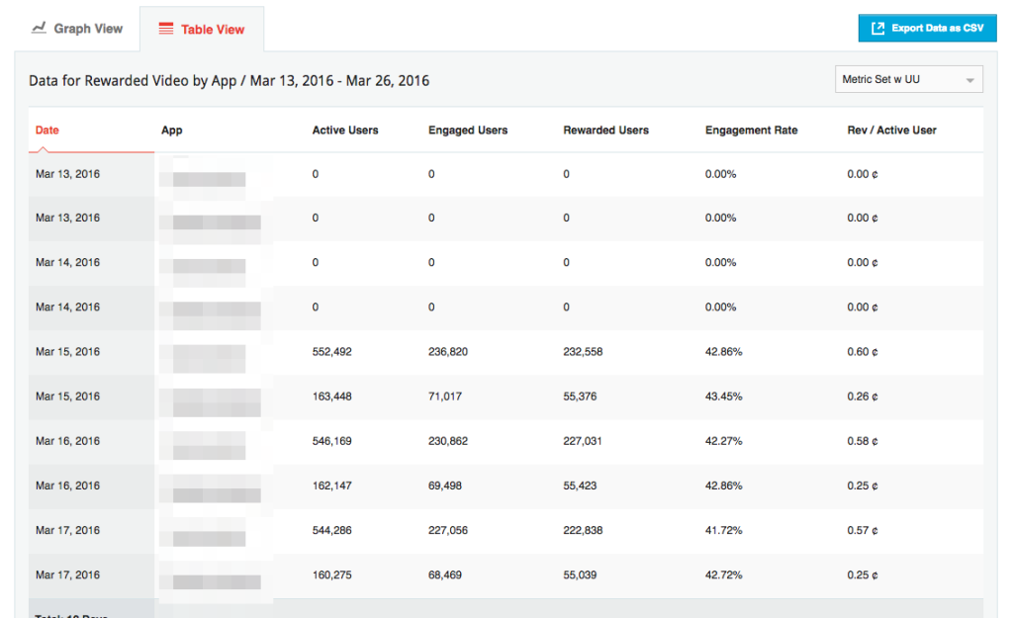
Task: Click the 227,056 engaged users value
Action: [448, 531]
